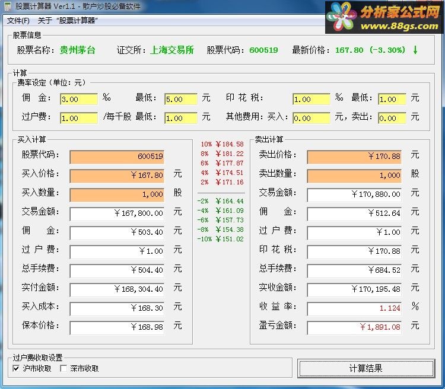
Task: Select the buy 交易金额 ￥167,800.00 field
Action: (x=117, y=213)
